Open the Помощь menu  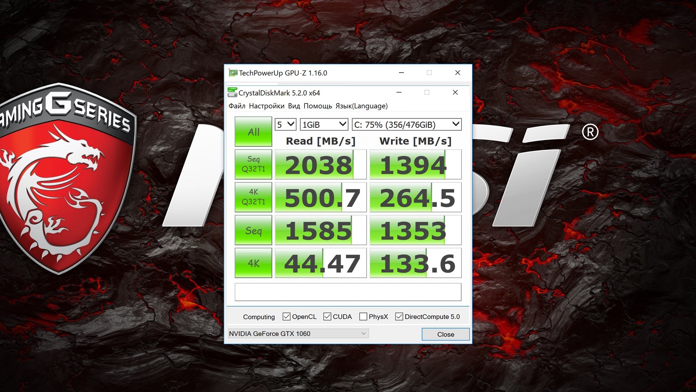point(318,106)
